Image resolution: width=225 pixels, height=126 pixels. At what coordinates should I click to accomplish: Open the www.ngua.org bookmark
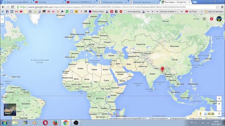[132, 12]
